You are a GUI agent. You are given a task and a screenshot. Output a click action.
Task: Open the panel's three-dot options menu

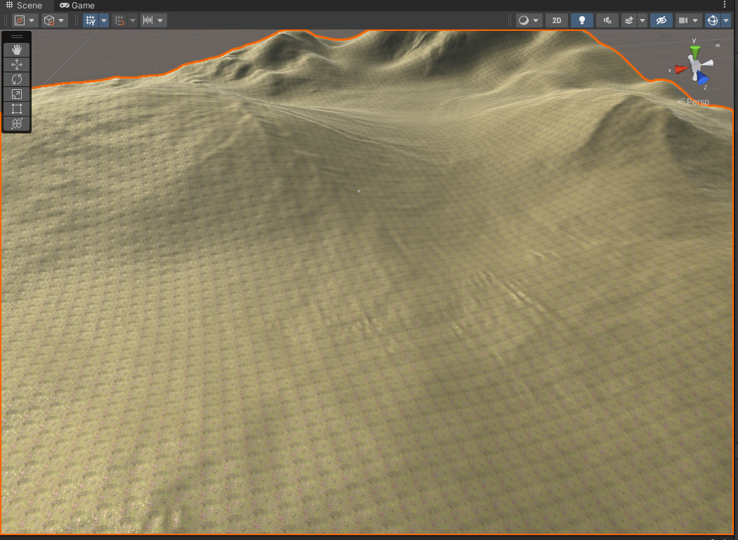pos(725,5)
